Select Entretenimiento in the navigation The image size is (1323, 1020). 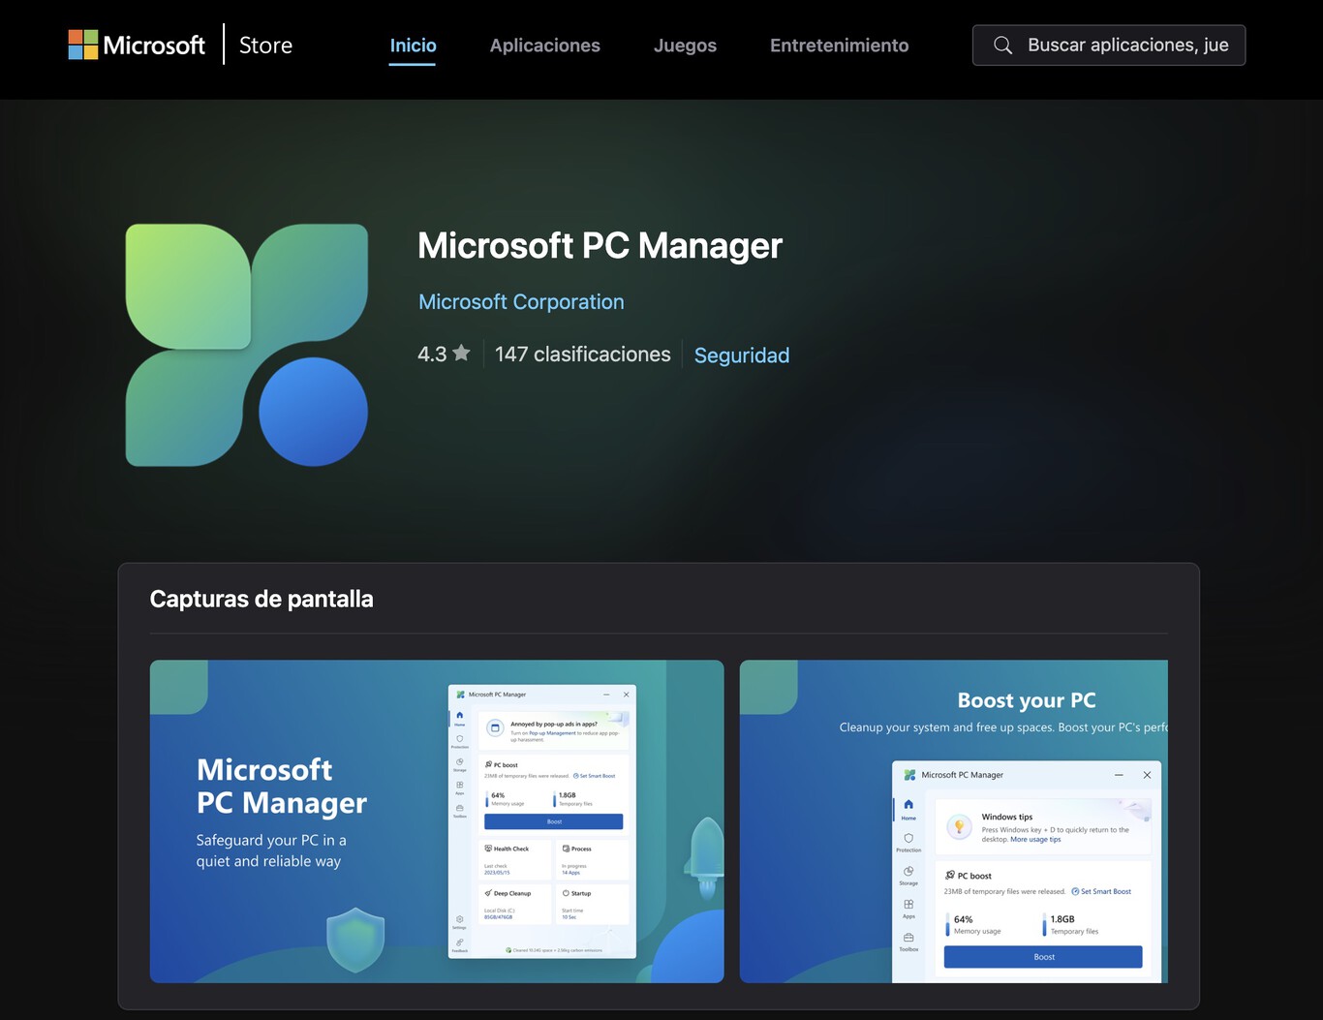[839, 45]
